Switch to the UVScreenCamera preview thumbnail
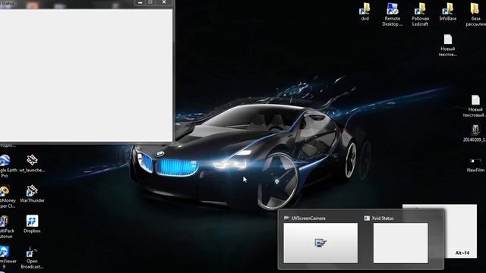Screen dimensions: 486x273 320,243
